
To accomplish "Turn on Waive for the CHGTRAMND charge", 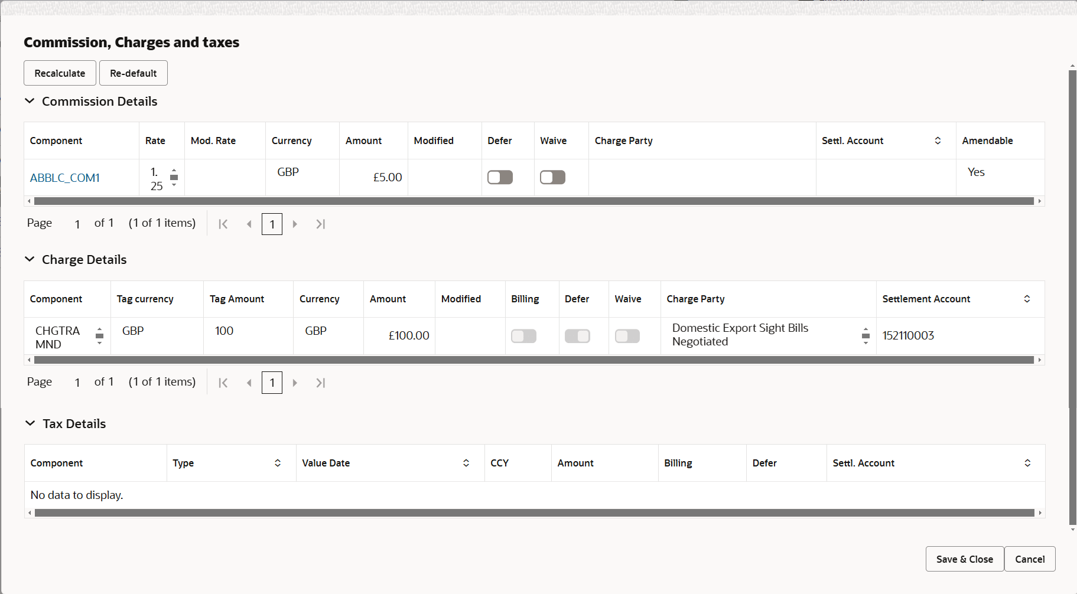I will click(627, 335).
